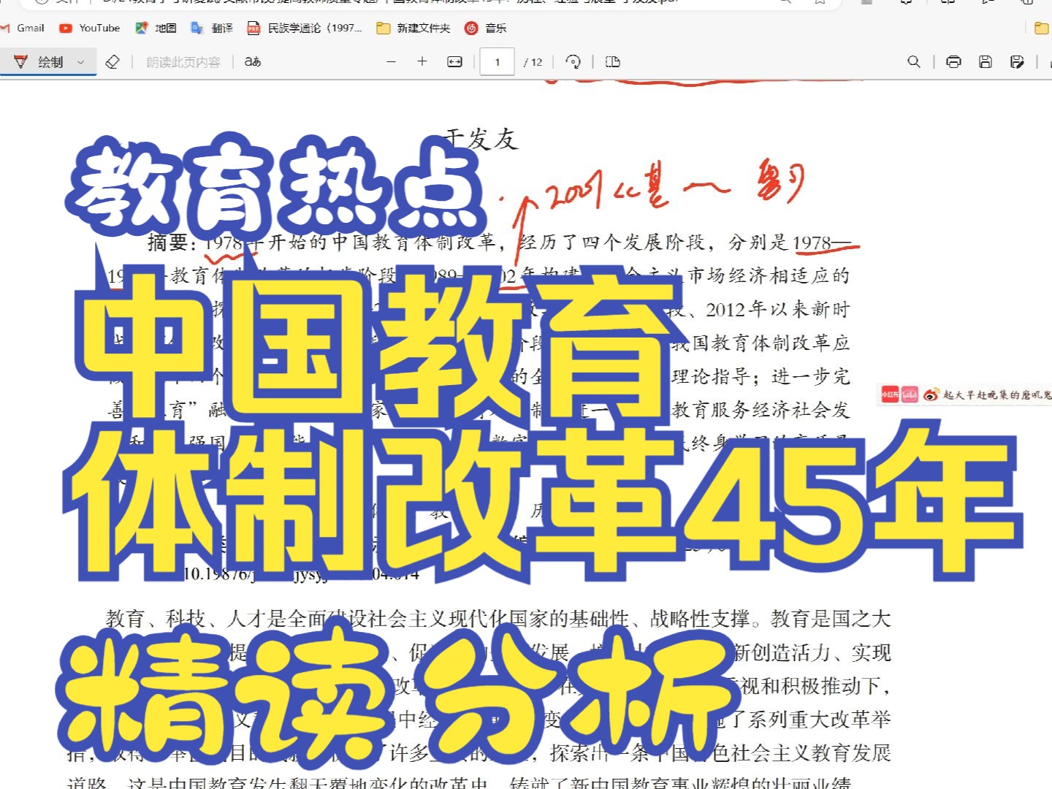Click the text "战略性支撑。教育是国之大"
The width and height of the screenshot is (1052, 789).
pos(770,619)
